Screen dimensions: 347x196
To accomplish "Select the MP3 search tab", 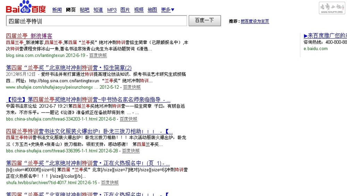I will [112, 10].
